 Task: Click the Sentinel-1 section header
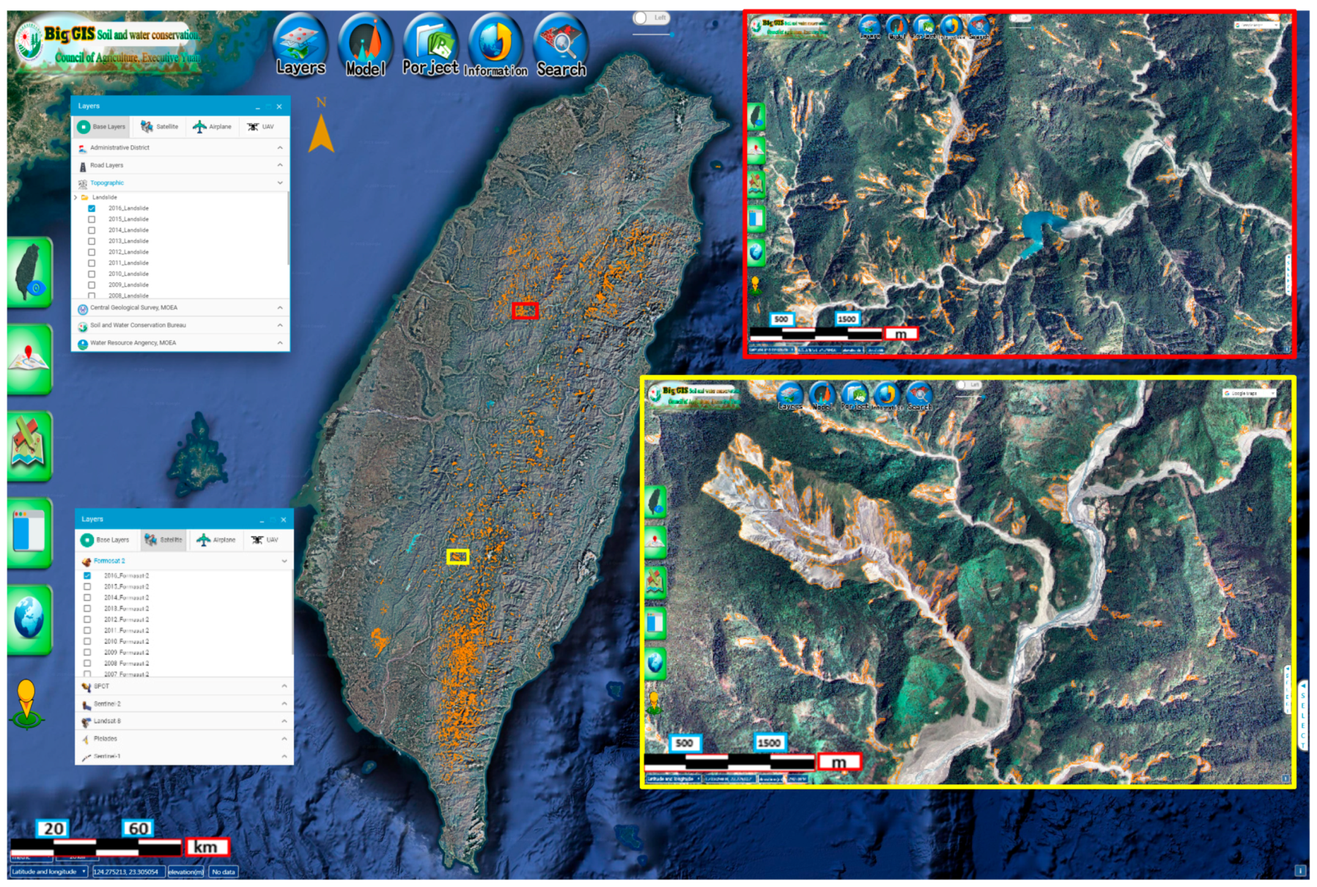tap(184, 757)
